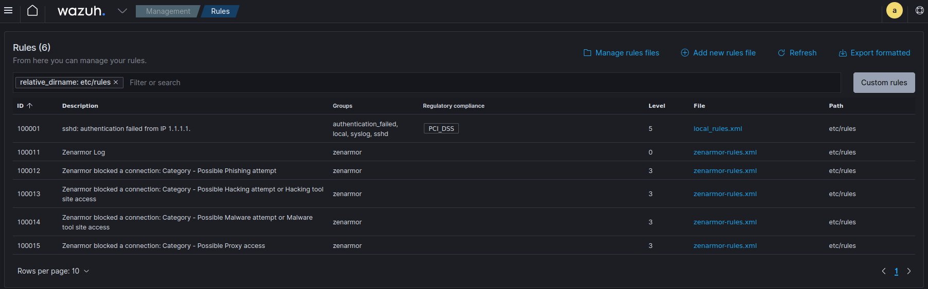This screenshot has height=289, width=928.
Task: Go to next page arrow
Action: 909,271
